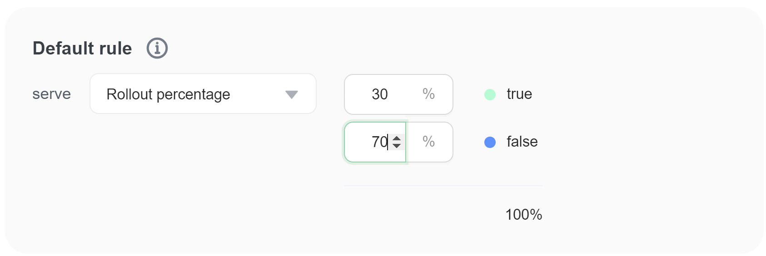Click the number 30 in true percentage field
The height and width of the screenshot is (256, 766).
(x=380, y=94)
